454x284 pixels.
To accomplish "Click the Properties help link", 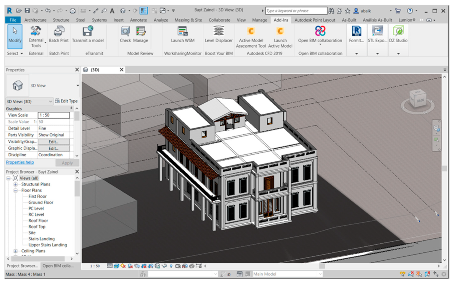I will [x=20, y=162].
